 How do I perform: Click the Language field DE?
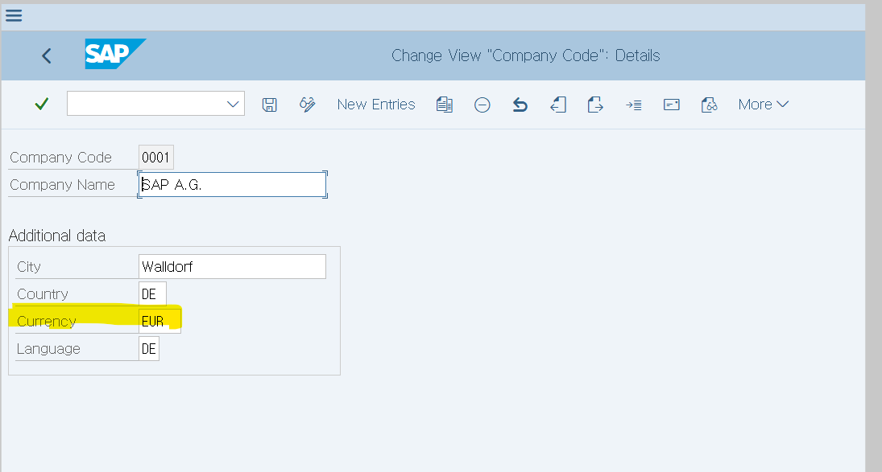point(149,348)
